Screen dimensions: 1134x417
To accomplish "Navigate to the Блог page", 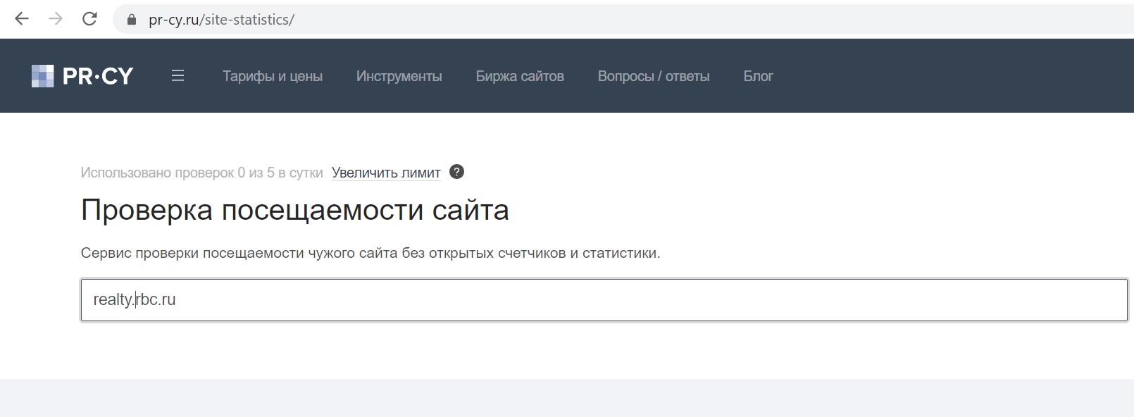I will pos(758,76).
